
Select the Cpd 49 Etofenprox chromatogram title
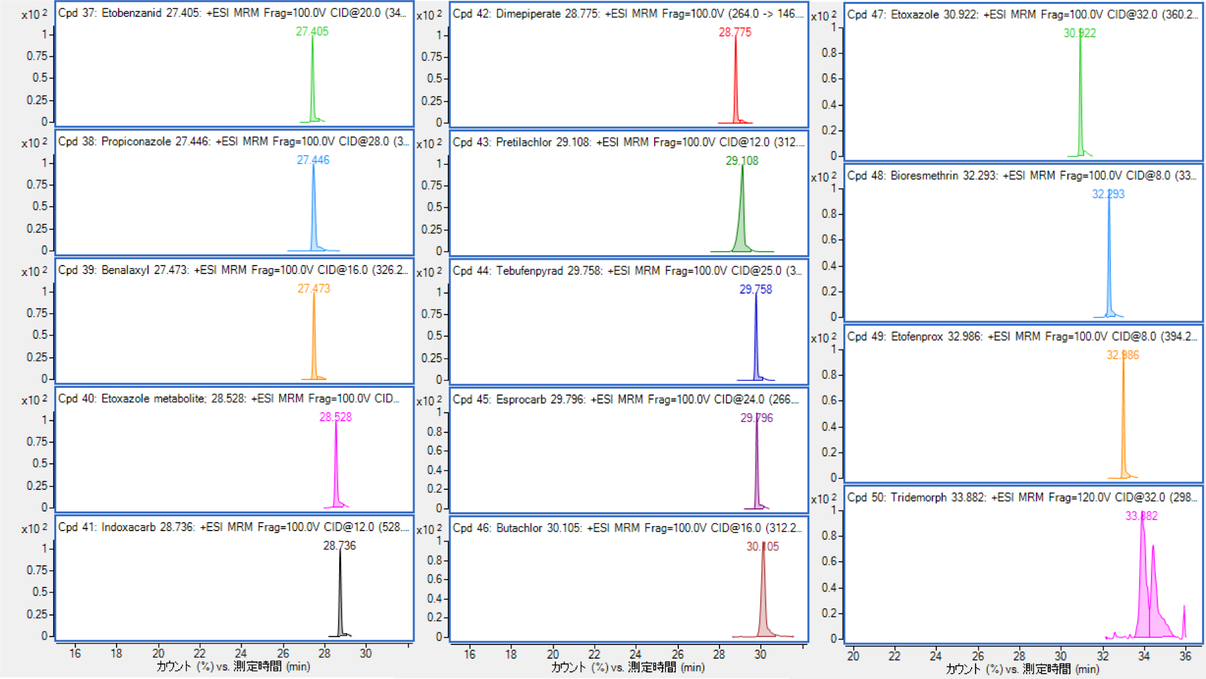1023,336
